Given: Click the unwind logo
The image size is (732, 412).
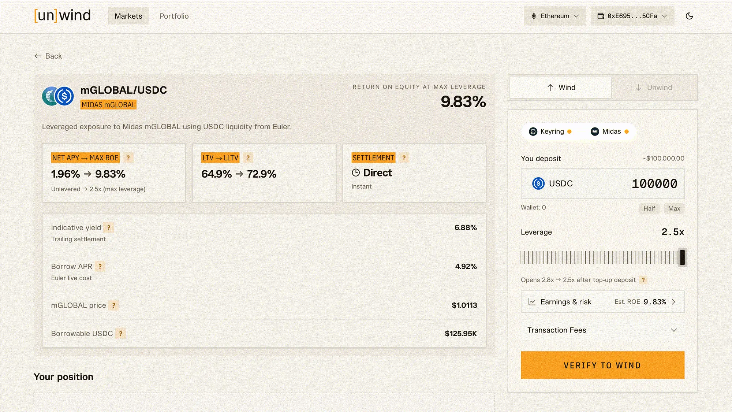Looking at the screenshot, I should [62, 15].
